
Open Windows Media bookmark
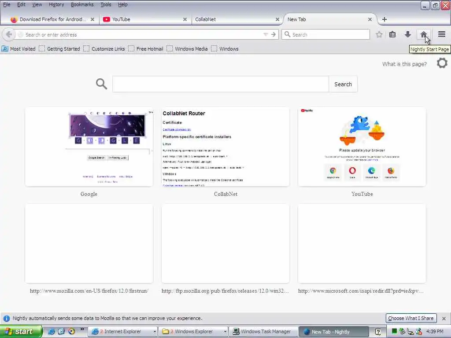(x=187, y=49)
